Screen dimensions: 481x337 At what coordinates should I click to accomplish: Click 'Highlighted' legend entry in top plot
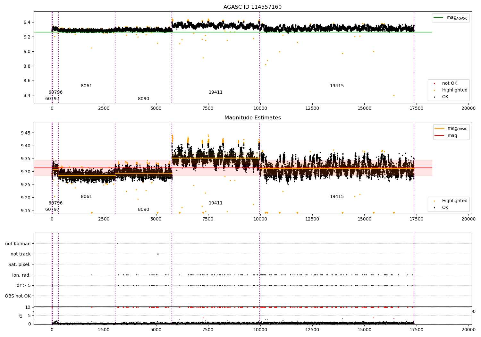[x=455, y=90]
